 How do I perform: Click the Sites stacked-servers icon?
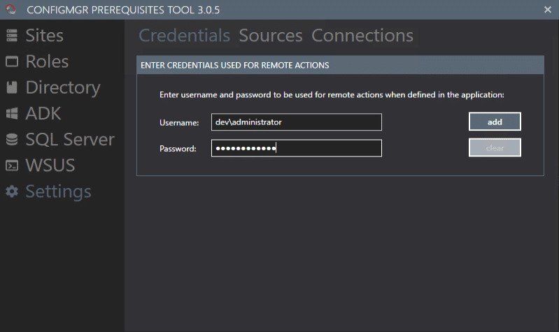[x=12, y=36]
